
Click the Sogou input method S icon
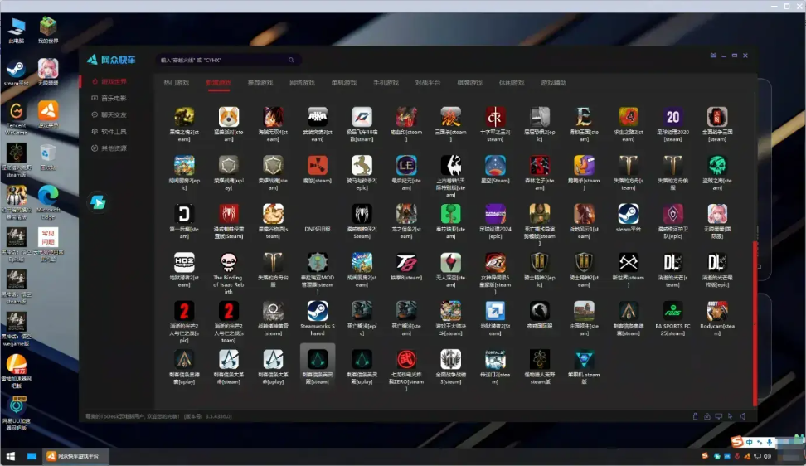point(737,442)
